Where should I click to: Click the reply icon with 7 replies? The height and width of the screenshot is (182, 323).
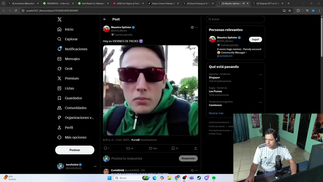[105, 148]
